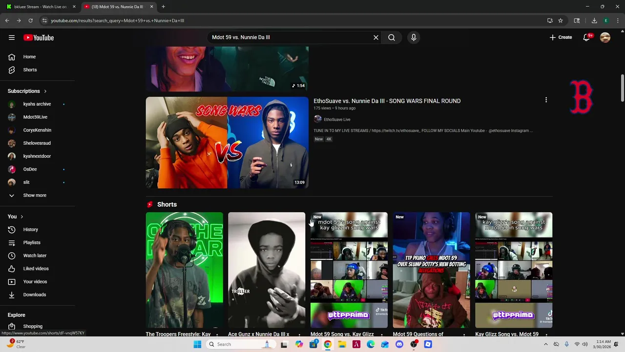This screenshot has width=625, height=352.
Task: Open Discord from the taskbar
Action: [x=399, y=344]
